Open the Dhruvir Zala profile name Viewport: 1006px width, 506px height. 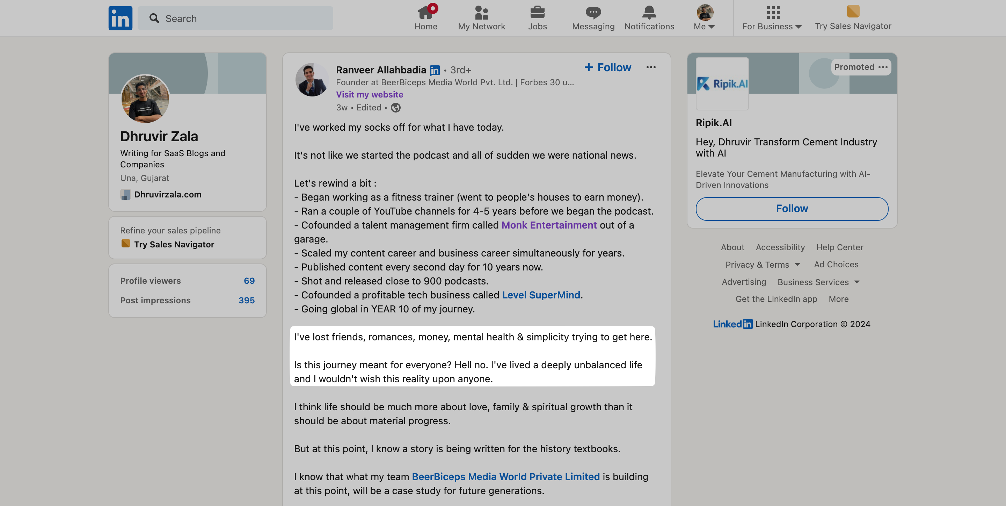click(x=159, y=136)
